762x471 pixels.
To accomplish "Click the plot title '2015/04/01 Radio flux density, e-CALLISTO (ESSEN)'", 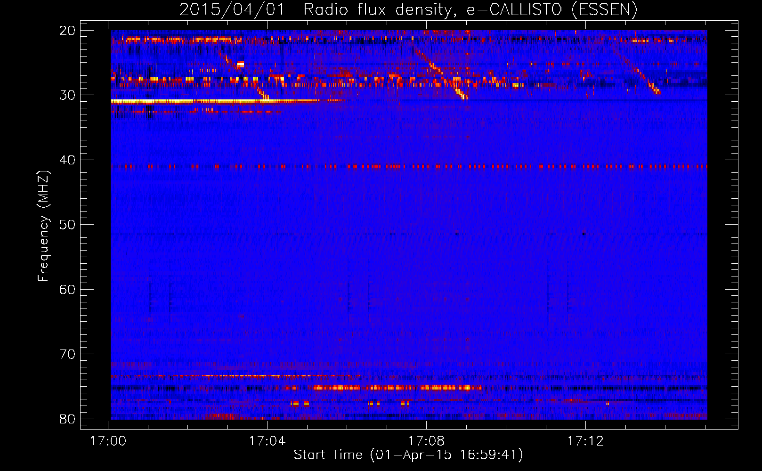I will click(x=408, y=9).
